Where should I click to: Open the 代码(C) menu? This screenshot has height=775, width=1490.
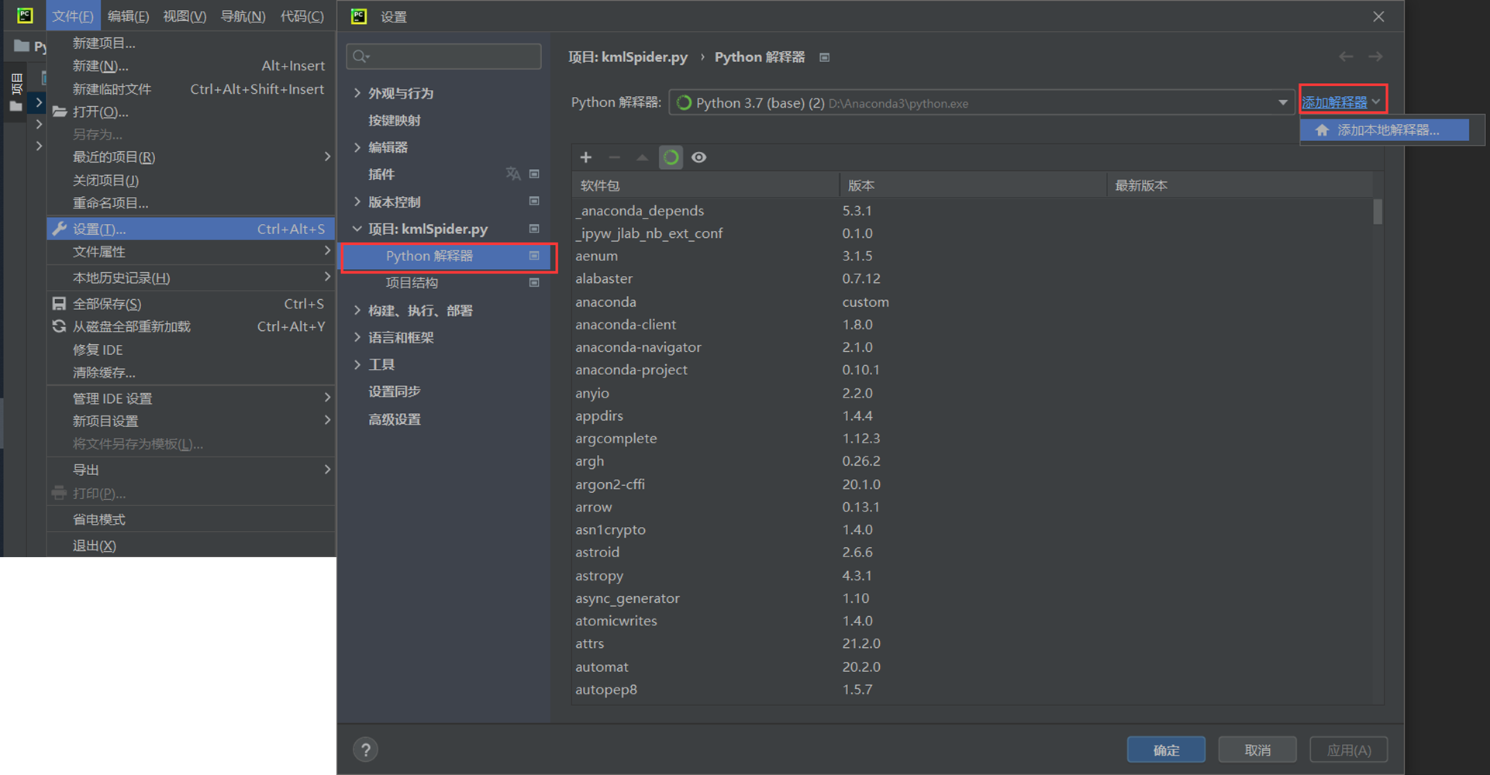point(302,16)
